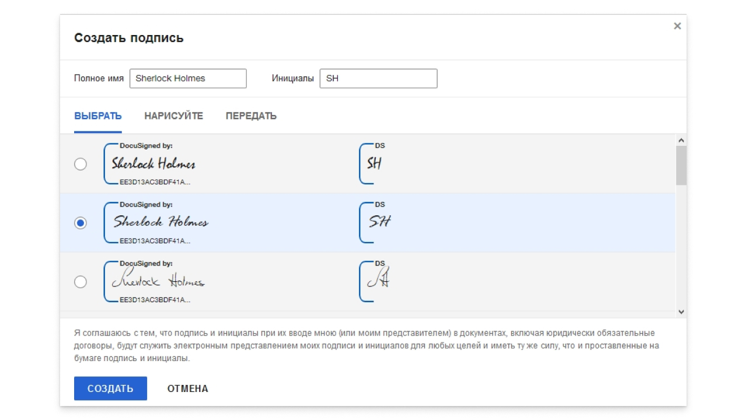Open the НАРИСУЙТЕ tab
Viewport: 747px width, 420px height.
click(173, 116)
